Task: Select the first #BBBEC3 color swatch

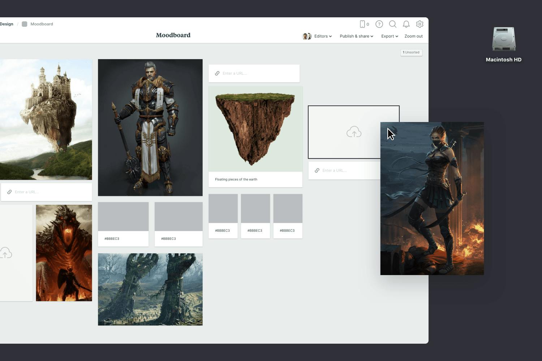Action: [x=123, y=216]
